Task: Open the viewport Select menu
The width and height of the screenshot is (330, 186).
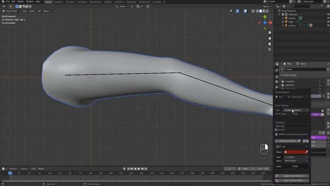Action: 32,11
